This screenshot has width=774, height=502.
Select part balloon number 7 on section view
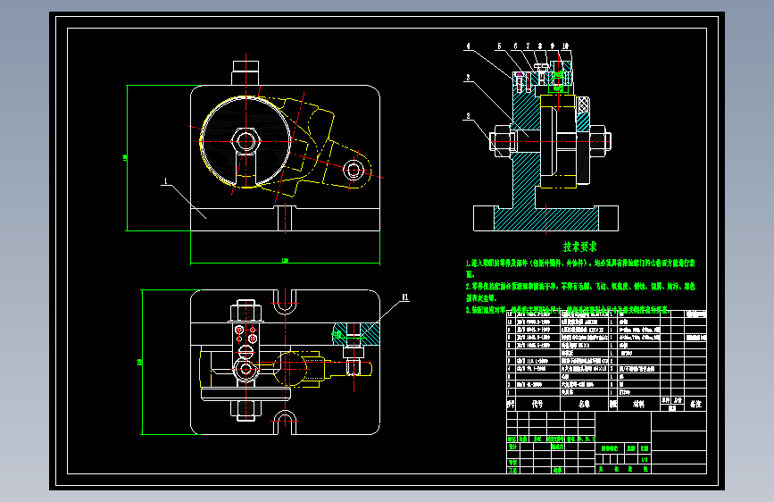click(528, 46)
